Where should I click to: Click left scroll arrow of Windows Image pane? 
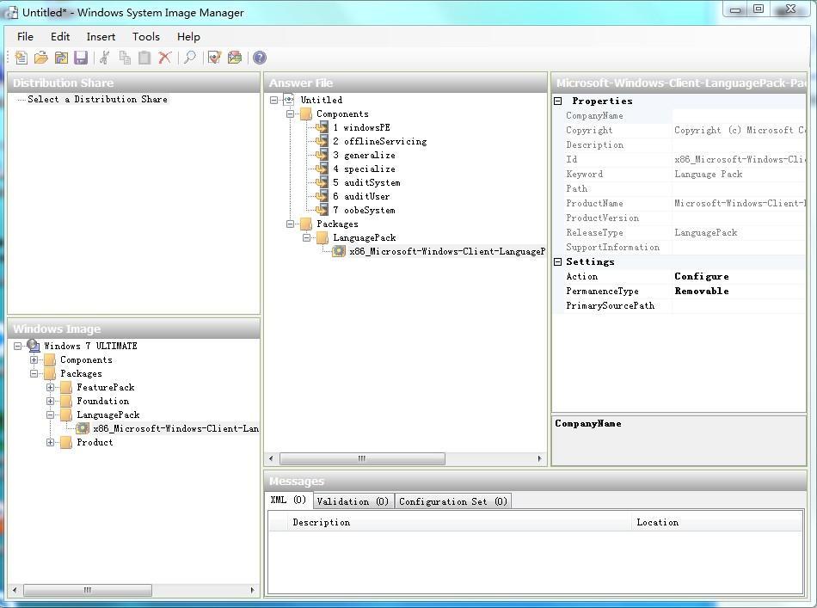[x=15, y=590]
